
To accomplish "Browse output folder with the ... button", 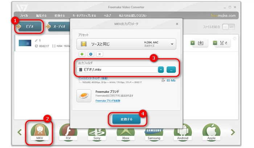I will [171, 70].
